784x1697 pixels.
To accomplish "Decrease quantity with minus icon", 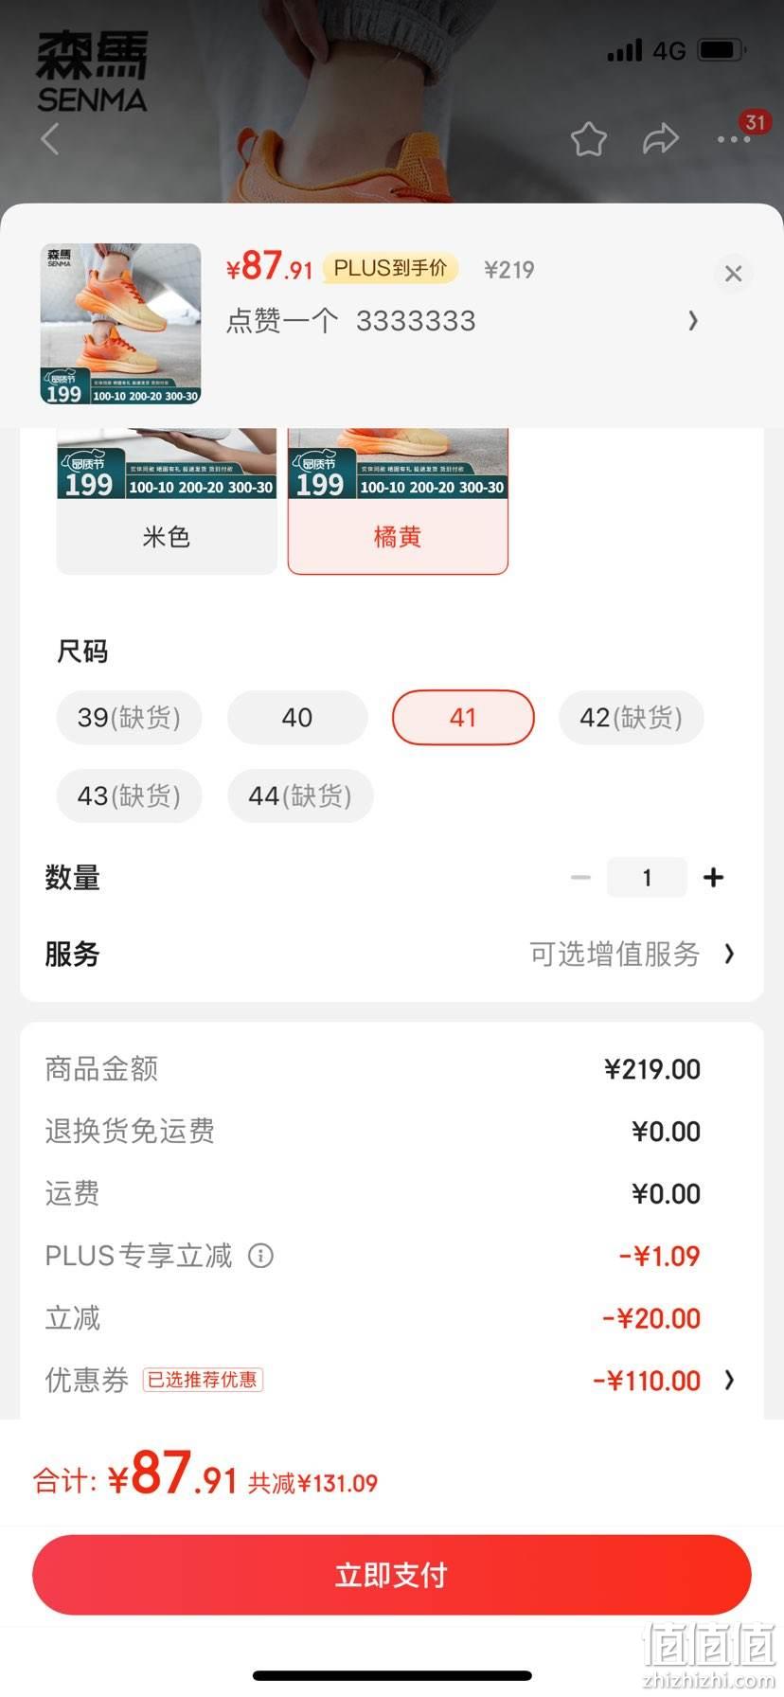I will (580, 878).
